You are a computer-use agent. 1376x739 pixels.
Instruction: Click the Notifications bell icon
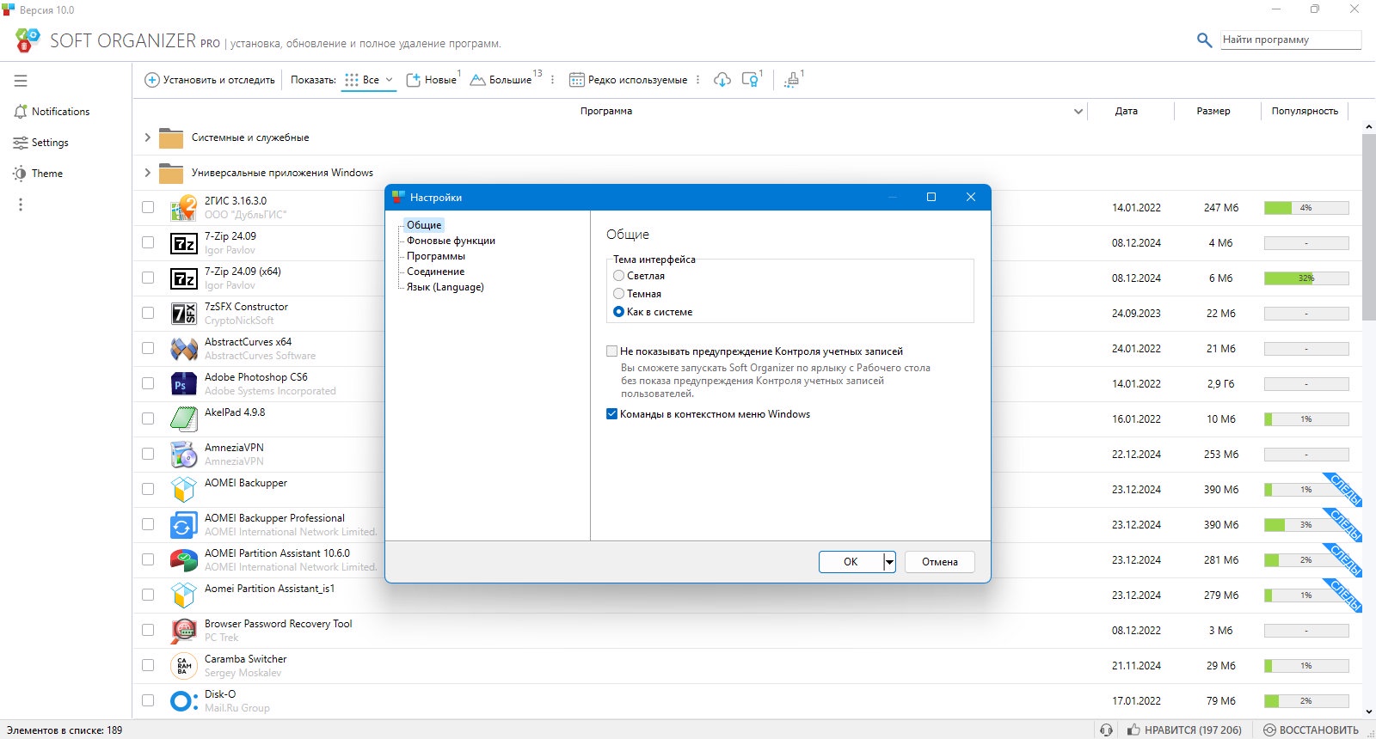(21, 112)
